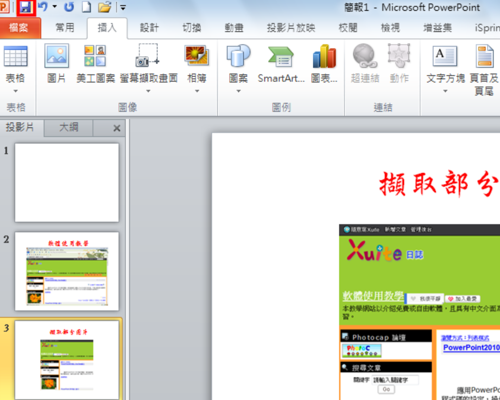Insert a SmartArt graphic

[281, 64]
